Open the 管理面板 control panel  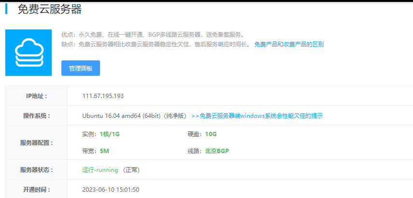point(81,68)
